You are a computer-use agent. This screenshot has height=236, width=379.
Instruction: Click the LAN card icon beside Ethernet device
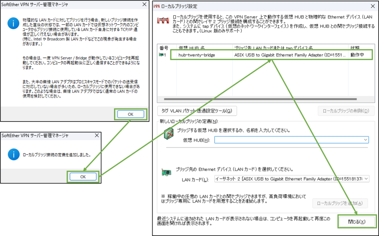click(167, 173)
